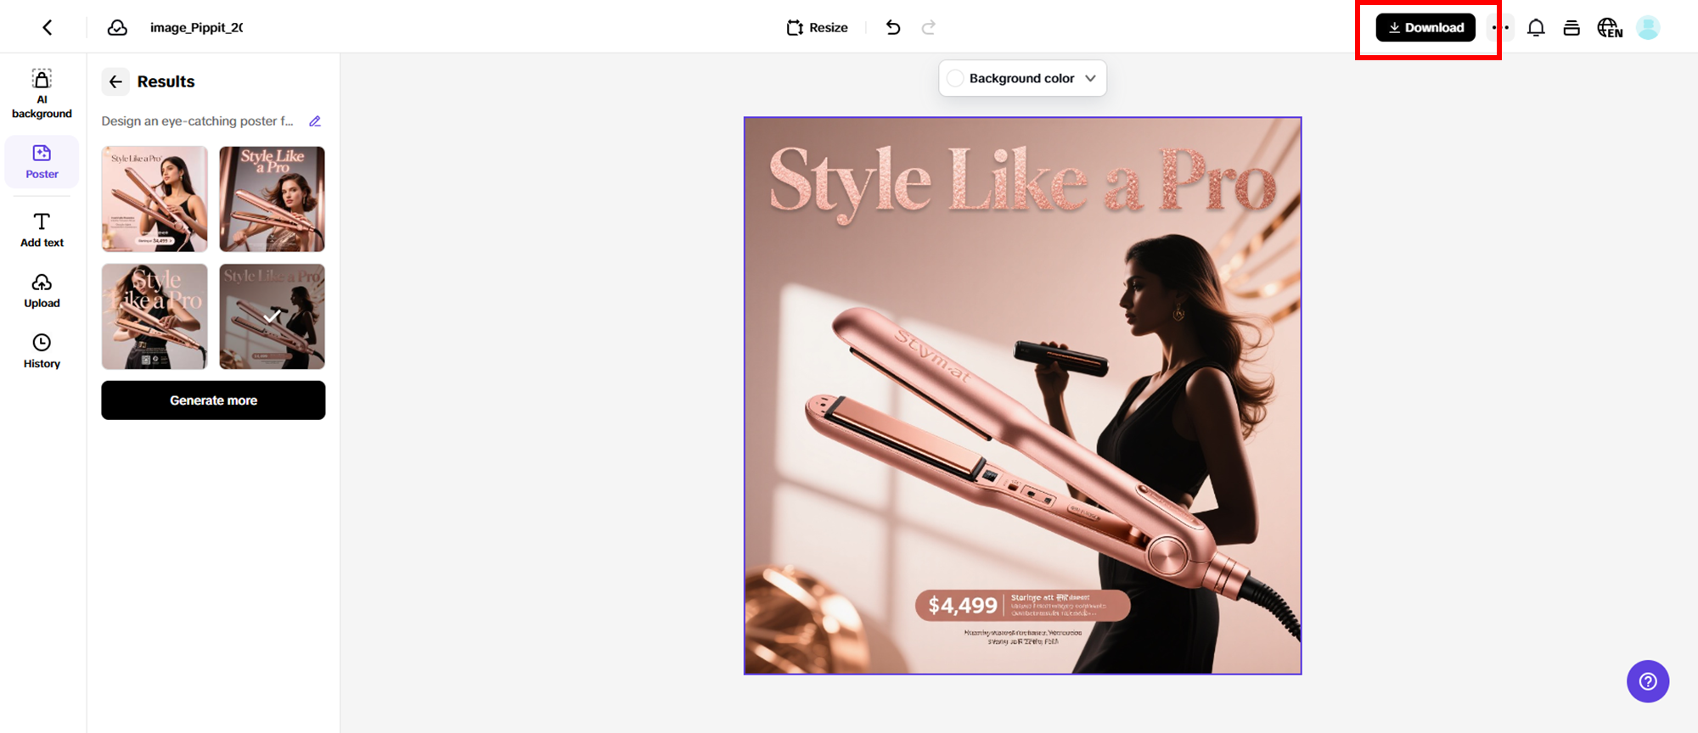
Task: Download the poster image
Action: (1425, 27)
